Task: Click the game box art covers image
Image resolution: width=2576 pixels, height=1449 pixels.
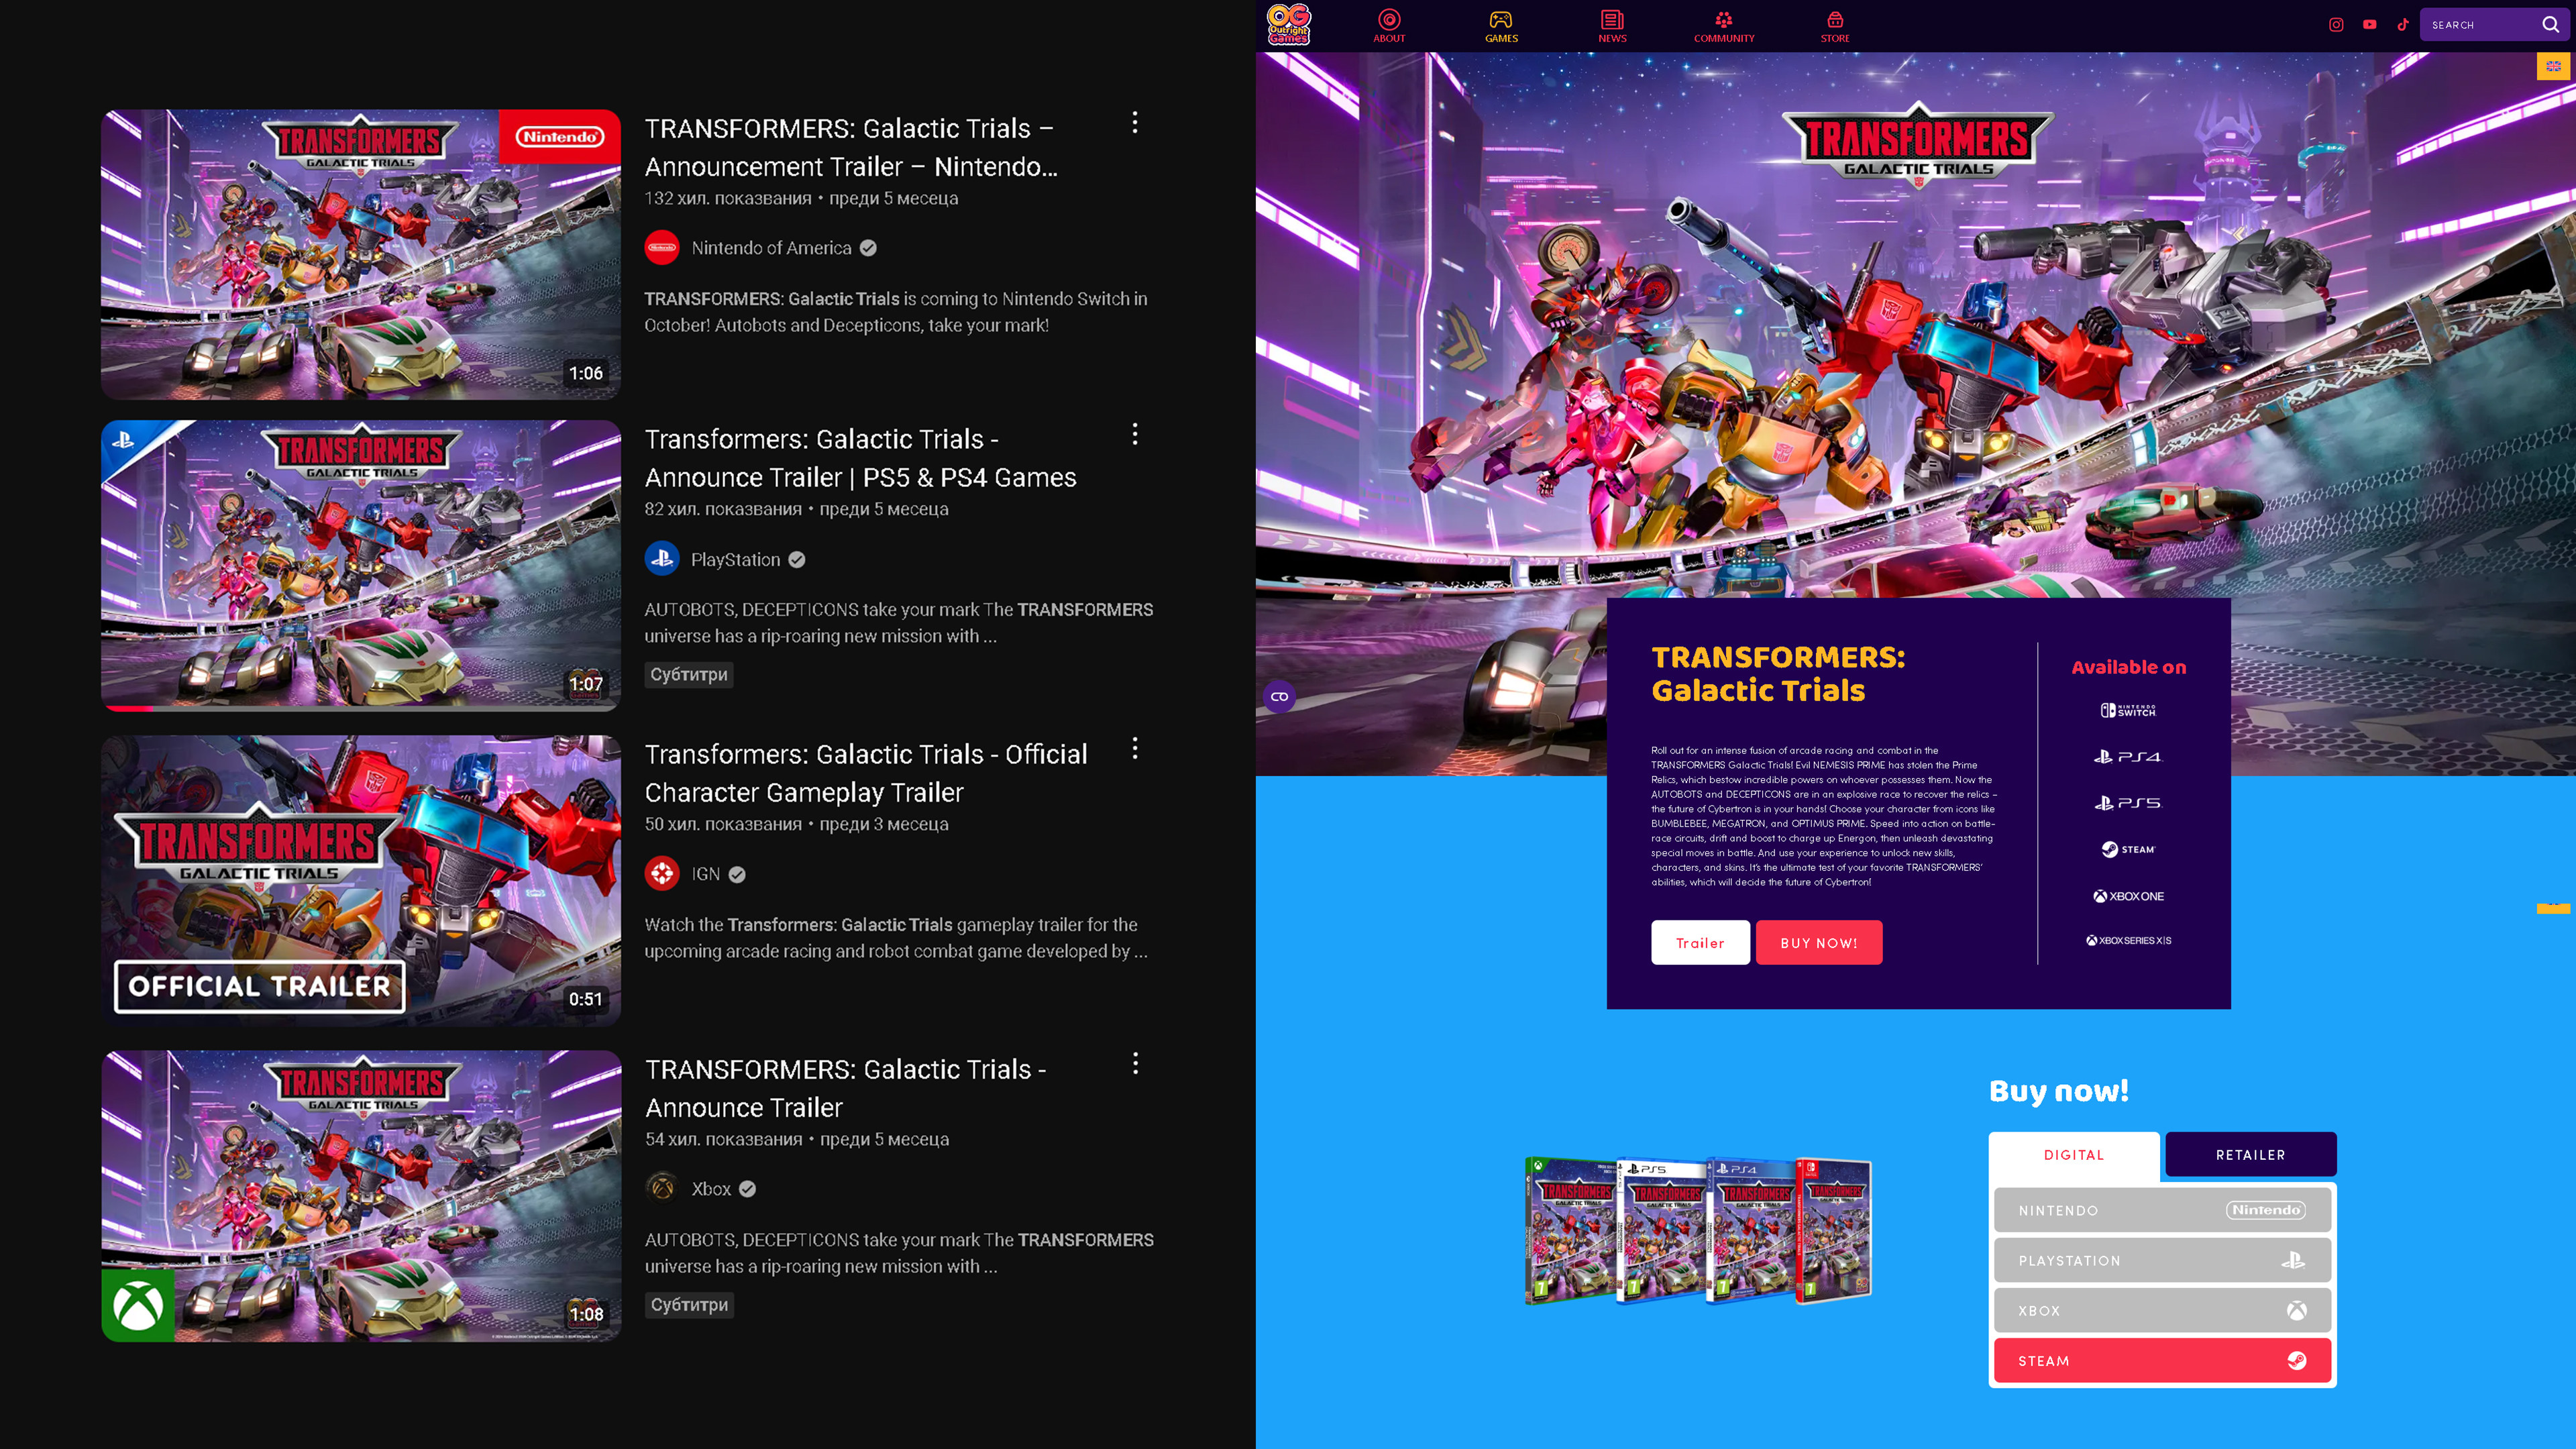Action: point(1698,1231)
